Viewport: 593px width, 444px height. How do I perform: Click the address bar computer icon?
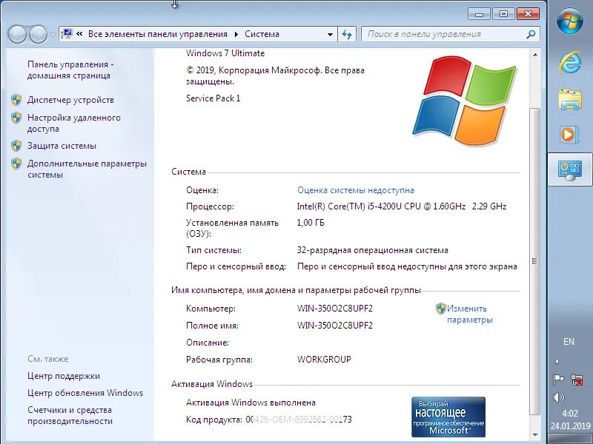tap(67, 34)
